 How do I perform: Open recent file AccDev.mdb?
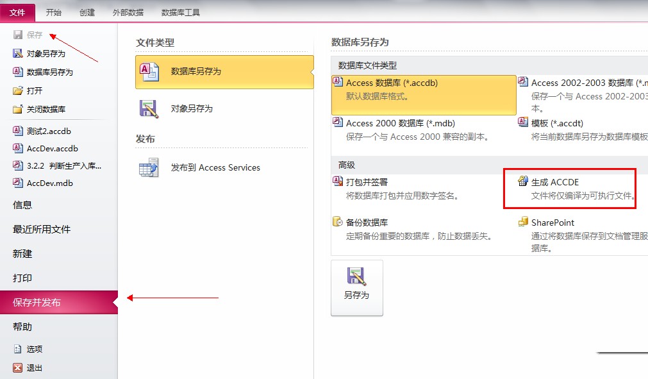point(50,183)
